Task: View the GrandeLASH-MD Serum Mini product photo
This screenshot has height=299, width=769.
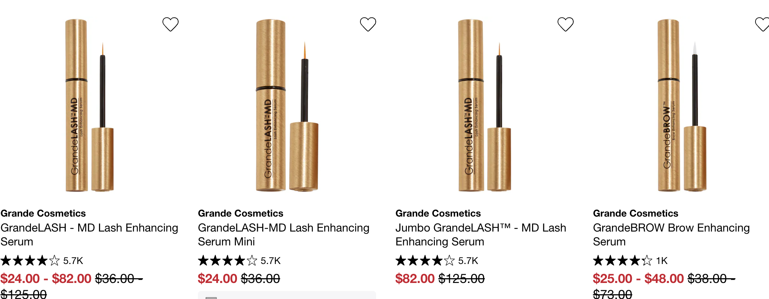Action: click(287, 105)
